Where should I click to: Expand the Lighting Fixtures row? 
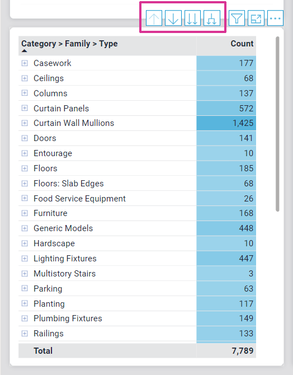pos(25,259)
